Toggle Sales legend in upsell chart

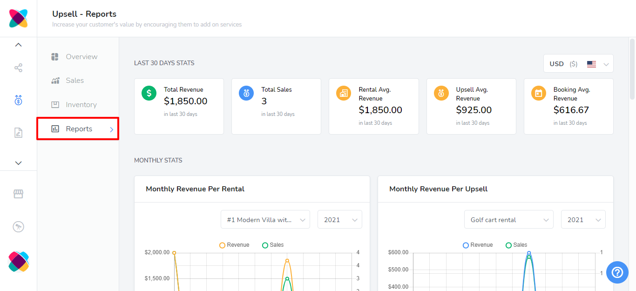click(516, 245)
